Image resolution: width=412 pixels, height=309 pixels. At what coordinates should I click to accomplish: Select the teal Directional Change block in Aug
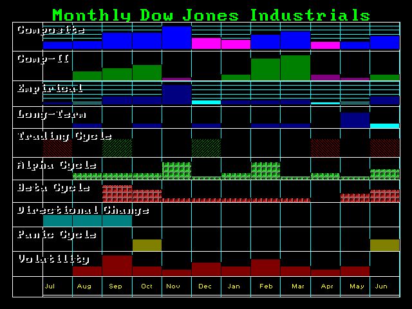88,221
